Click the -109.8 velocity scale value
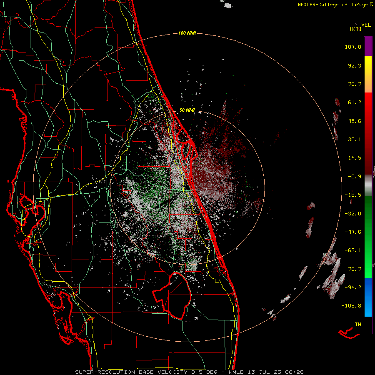This screenshot has height=375, width=375. click(x=352, y=306)
